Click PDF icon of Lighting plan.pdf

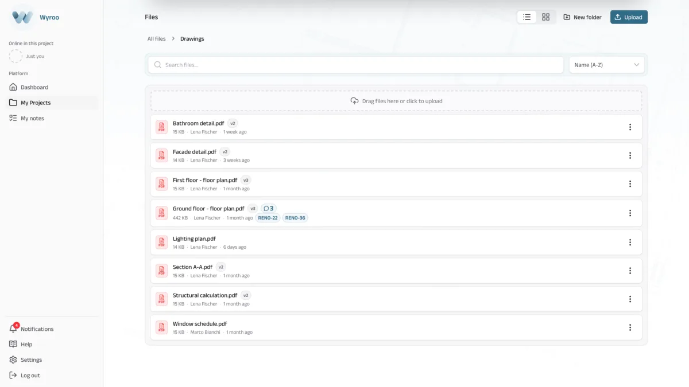click(x=162, y=243)
